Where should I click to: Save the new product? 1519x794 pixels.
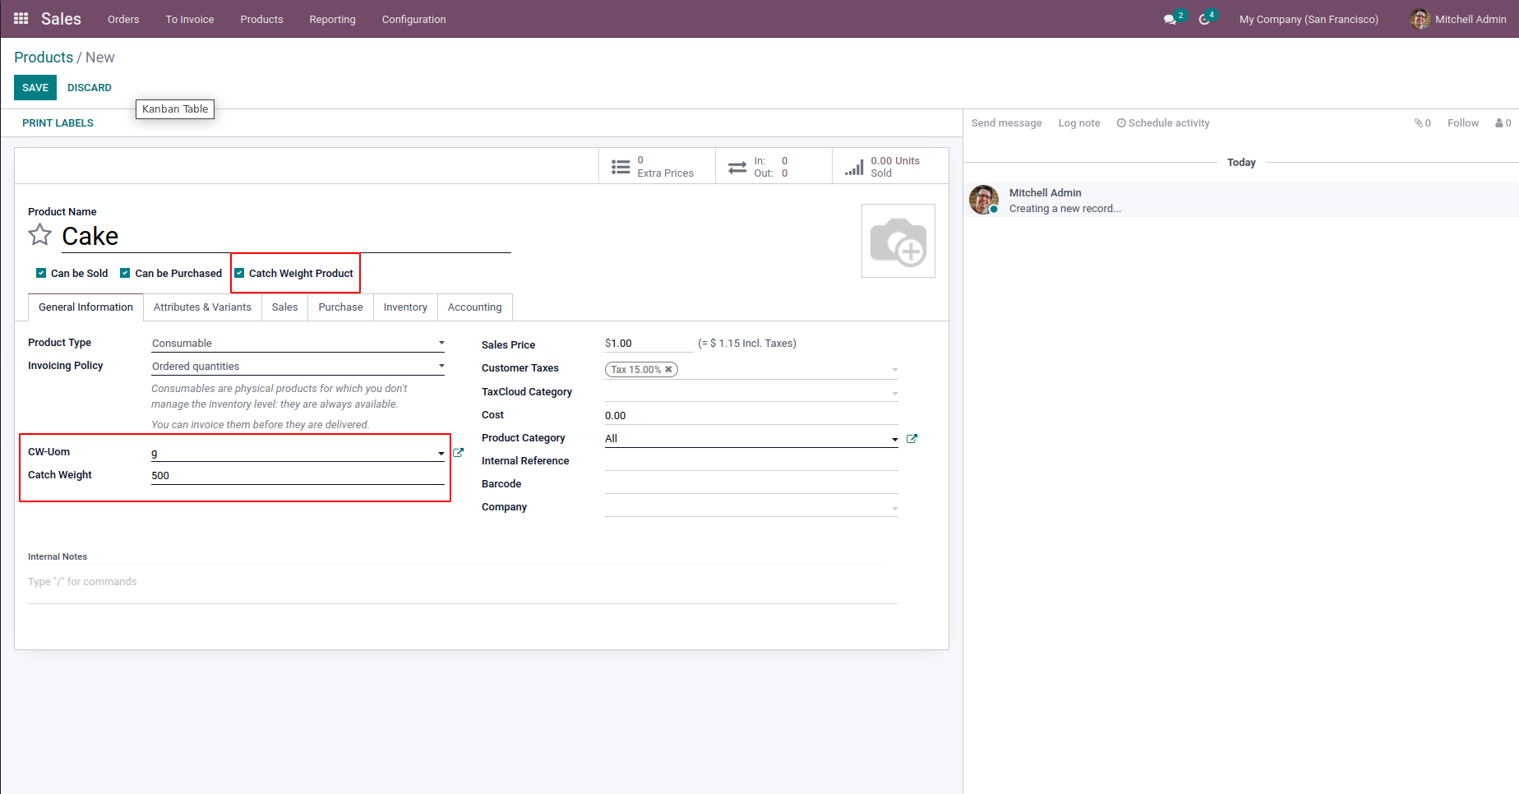tap(35, 88)
